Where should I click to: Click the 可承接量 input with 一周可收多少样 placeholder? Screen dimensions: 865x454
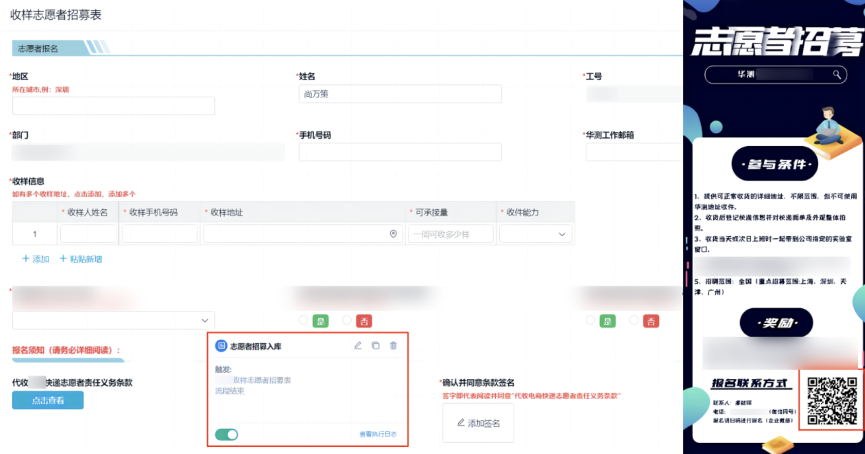coord(450,234)
